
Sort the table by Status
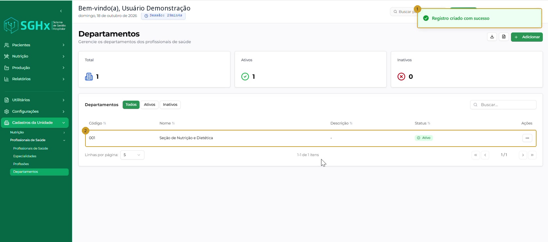click(423, 123)
